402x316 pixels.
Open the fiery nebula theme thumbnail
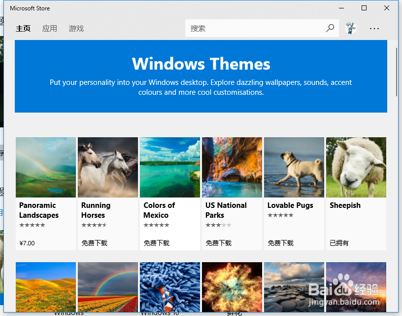[232, 287]
